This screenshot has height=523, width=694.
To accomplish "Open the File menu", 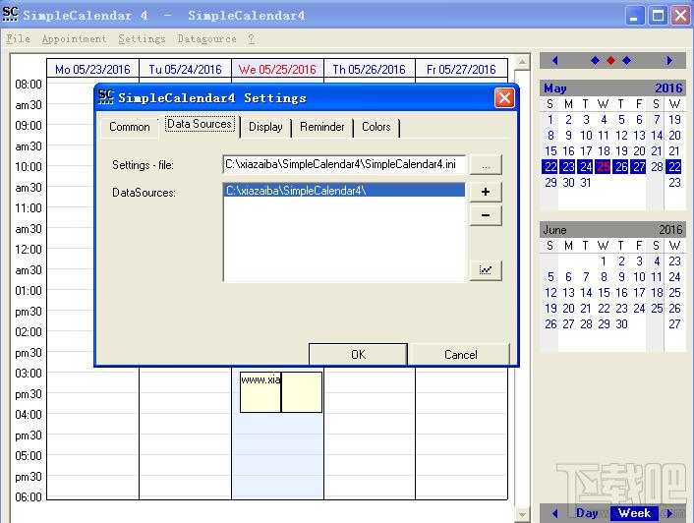I will [18, 39].
